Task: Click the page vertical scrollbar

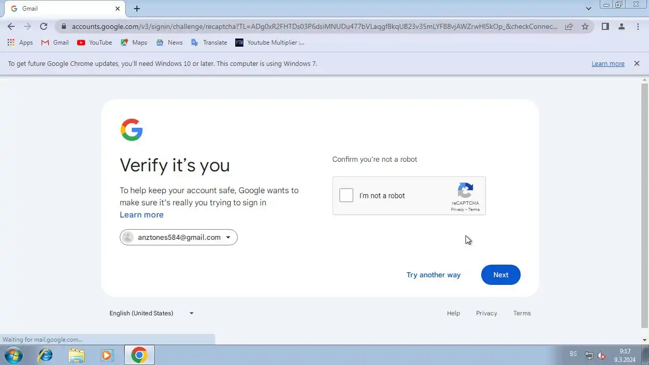Action: coord(645,205)
